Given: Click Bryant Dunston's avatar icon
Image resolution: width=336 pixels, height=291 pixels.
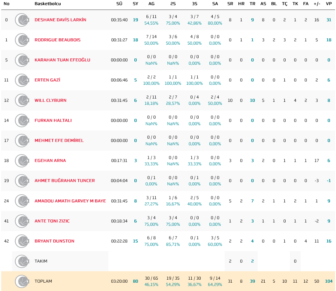Looking at the screenshot, I should click(x=22, y=241).
